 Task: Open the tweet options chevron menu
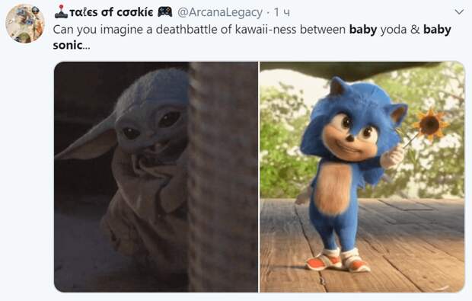click(x=459, y=12)
